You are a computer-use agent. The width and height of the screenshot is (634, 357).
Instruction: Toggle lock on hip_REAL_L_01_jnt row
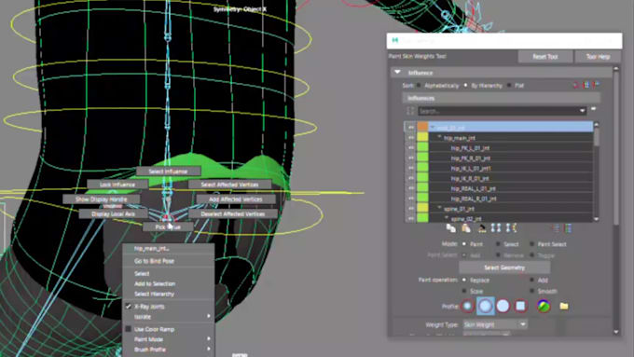click(411, 188)
